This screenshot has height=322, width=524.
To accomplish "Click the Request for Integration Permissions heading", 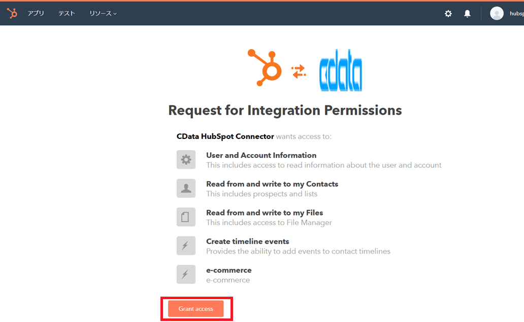I will click(285, 110).
